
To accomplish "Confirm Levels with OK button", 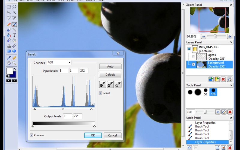I will [x=93, y=135].
